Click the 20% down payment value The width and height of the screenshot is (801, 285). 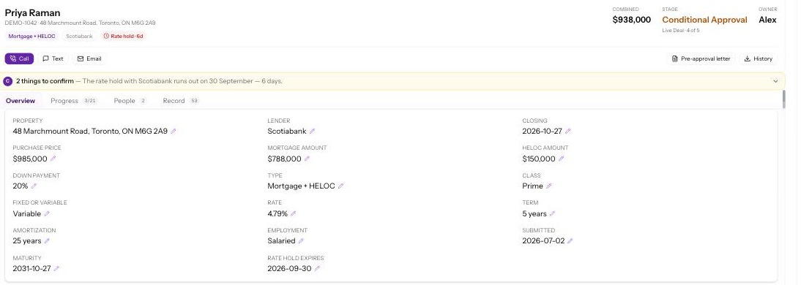point(21,186)
